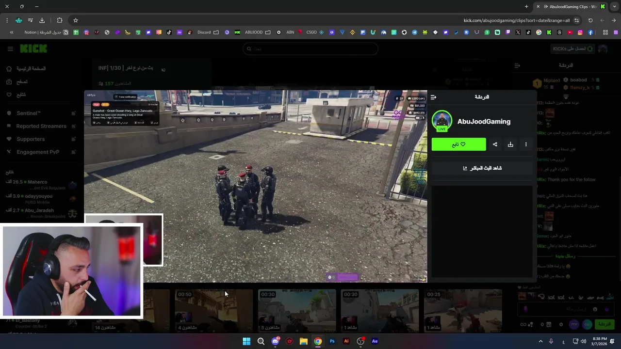The image size is (621, 349).
Task: Open the TikTok bookmark beside Jitter
Action: [169, 32]
